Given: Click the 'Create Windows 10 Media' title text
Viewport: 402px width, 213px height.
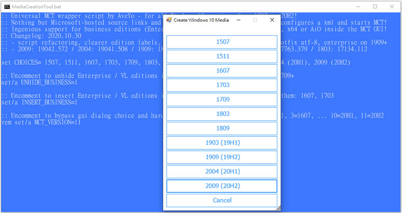Looking at the screenshot, I should tap(201, 20).
